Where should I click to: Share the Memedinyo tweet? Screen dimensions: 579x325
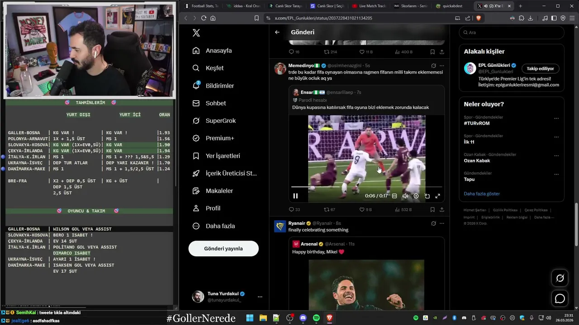click(442, 209)
